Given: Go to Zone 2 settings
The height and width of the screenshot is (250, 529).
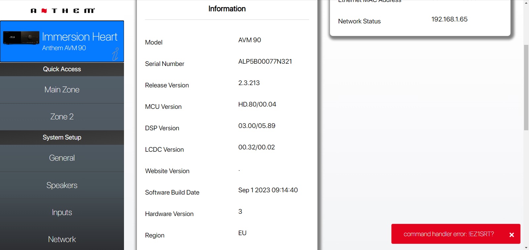Looking at the screenshot, I should (62, 117).
